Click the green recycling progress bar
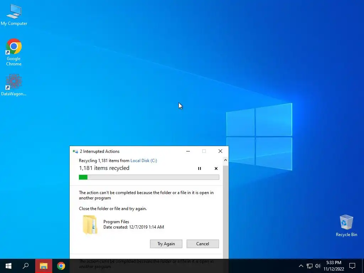 point(149,177)
